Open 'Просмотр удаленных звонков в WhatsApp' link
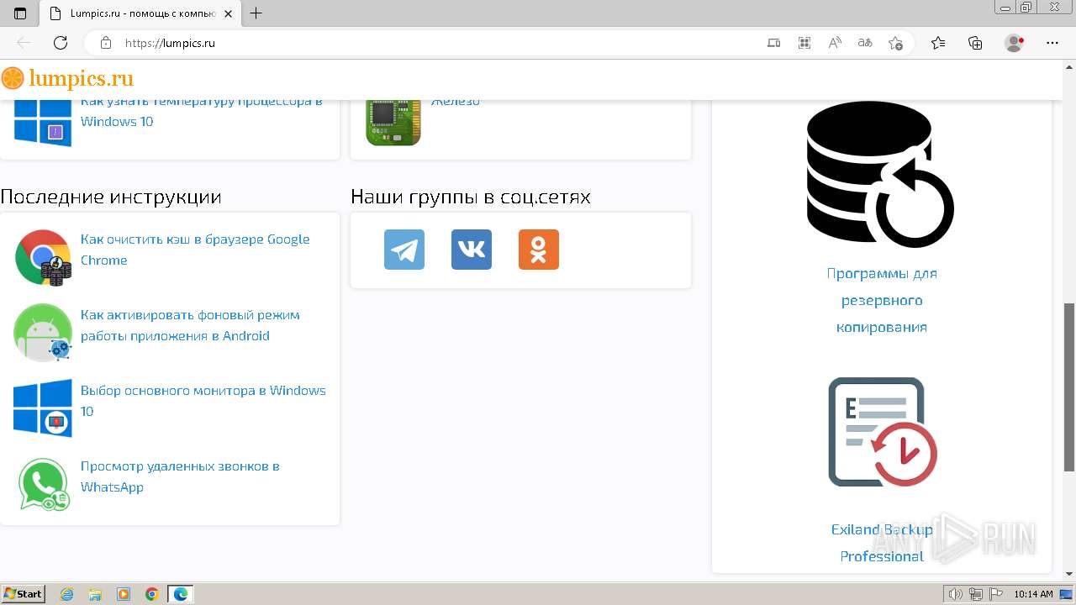The image size is (1076, 605). coord(180,476)
